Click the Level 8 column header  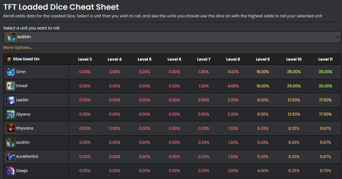coord(233,59)
